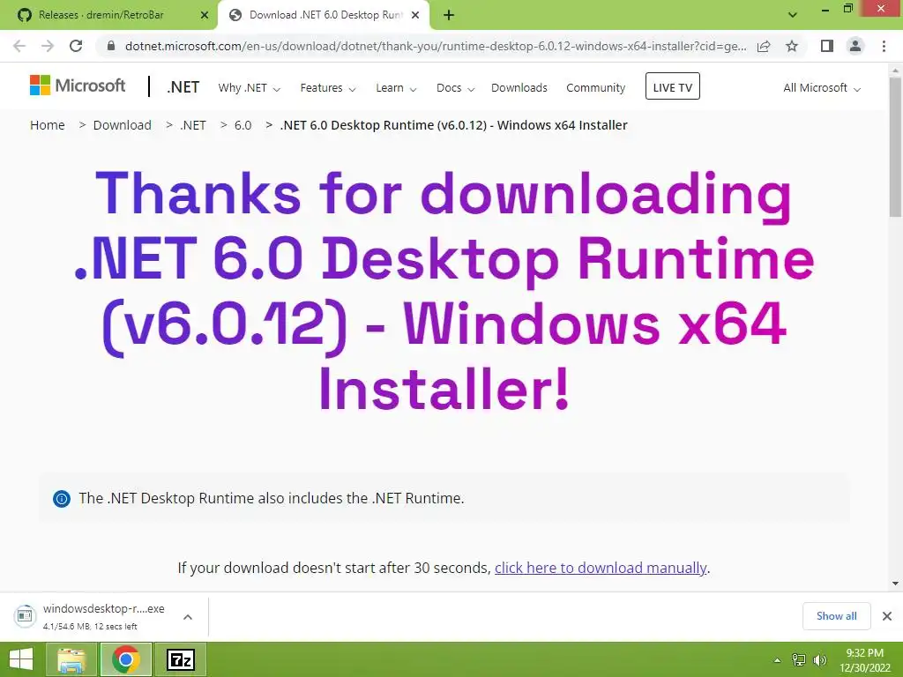This screenshot has width=903, height=677.
Task: Click the LIVE TV button
Action: point(673,86)
